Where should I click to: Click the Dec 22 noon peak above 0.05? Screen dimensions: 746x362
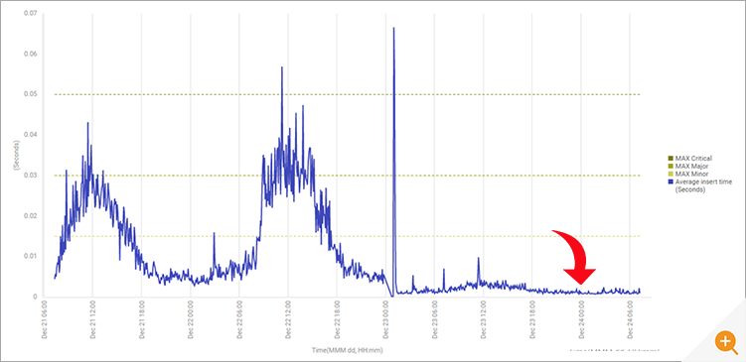tap(282, 67)
